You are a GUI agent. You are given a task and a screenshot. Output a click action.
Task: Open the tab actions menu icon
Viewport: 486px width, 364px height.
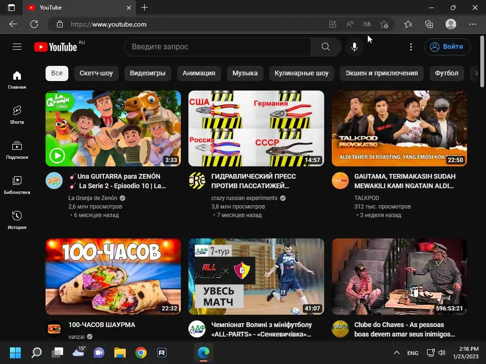point(11,8)
